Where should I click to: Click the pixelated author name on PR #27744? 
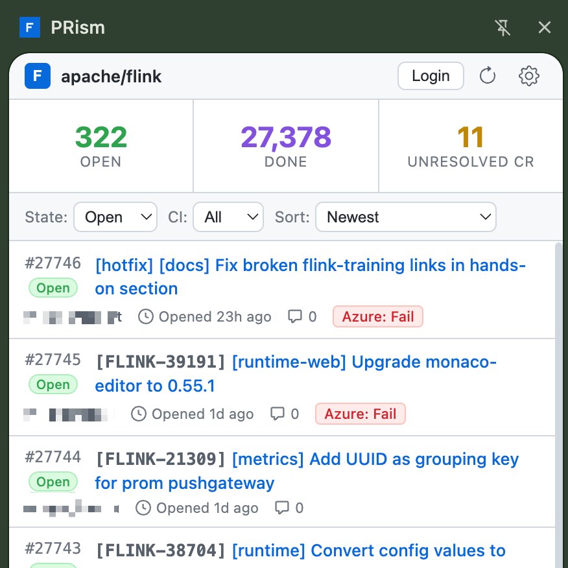[x=71, y=508]
